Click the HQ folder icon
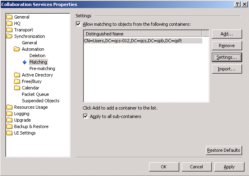 click(10, 23)
